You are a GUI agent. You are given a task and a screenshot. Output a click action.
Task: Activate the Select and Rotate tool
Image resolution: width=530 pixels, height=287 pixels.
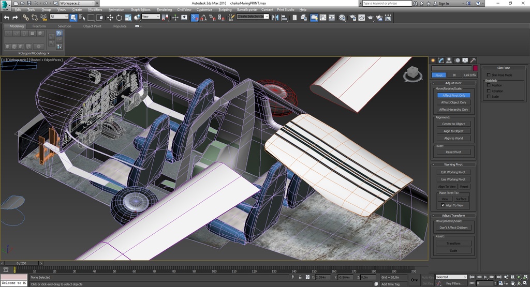point(119,18)
